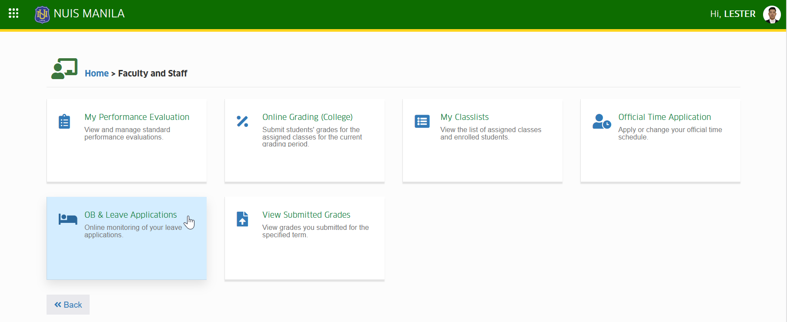This screenshot has width=787, height=322.
Task: Click the NUIS Manila school crest logo
Action: [x=42, y=14]
